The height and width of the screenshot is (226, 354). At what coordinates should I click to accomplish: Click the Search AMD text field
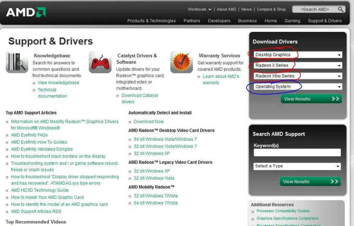(315, 9)
